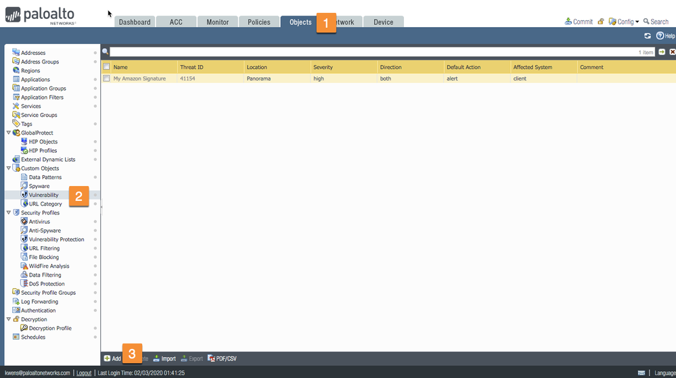Collapse the Security Profiles tree node
The image size is (676, 378).
[8, 212]
